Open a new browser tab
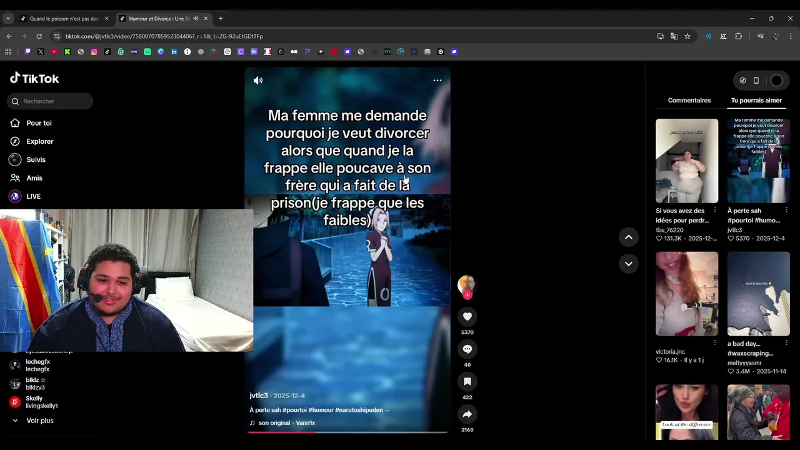The width and height of the screenshot is (800, 450). (221, 19)
